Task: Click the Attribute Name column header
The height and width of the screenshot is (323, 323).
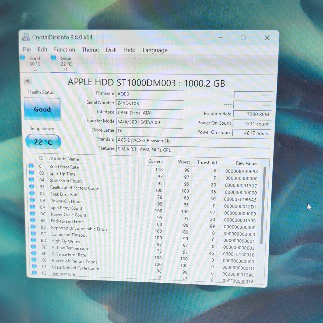Action: pyautogui.click(x=64, y=159)
